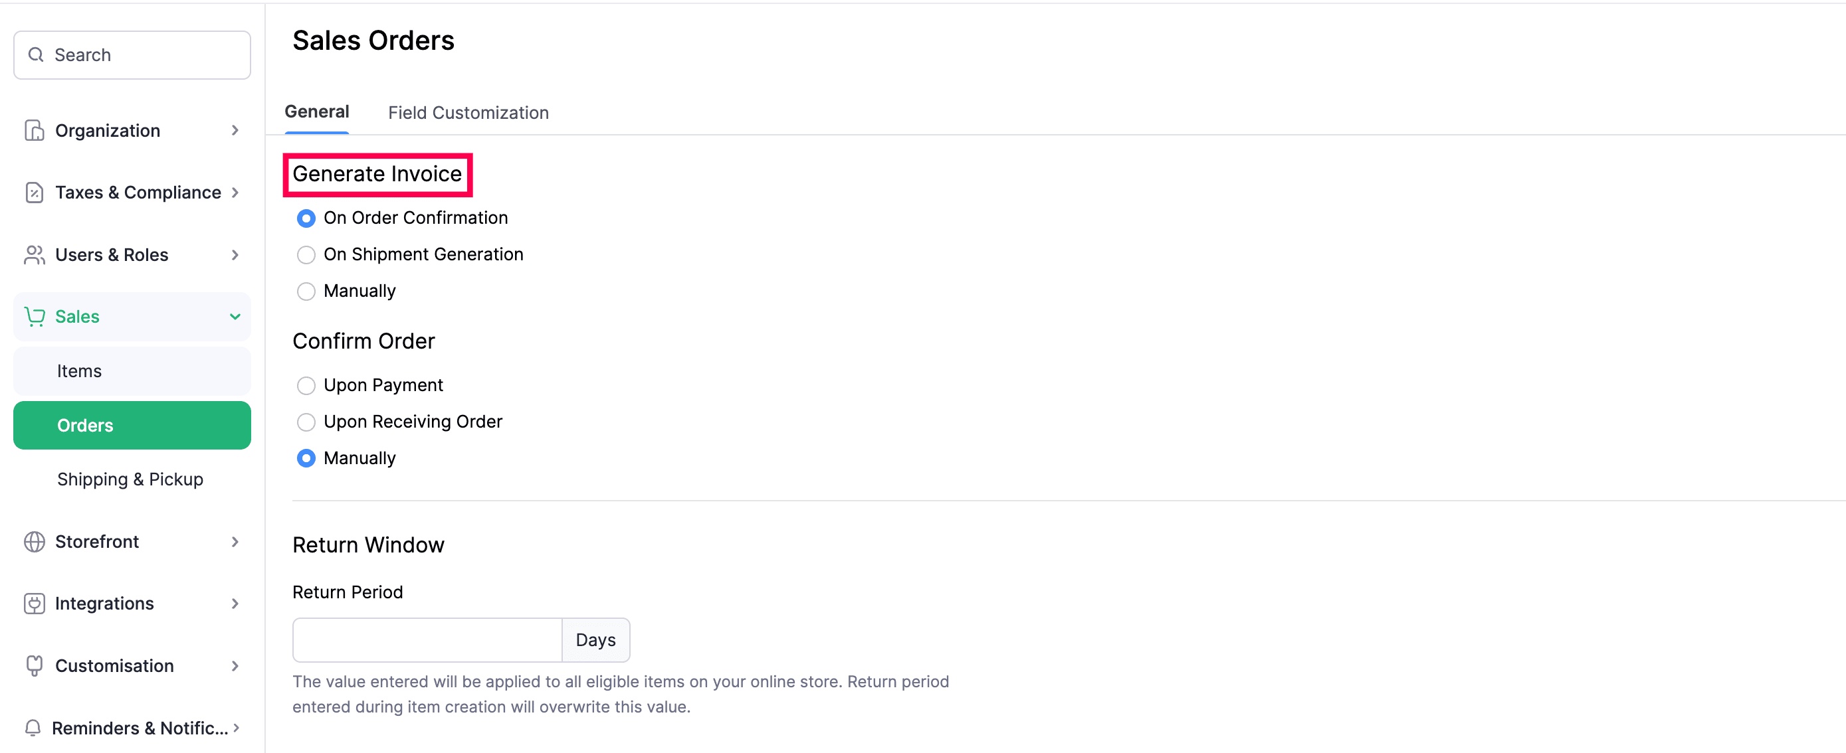Image resolution: width=1846 pixels, height=753 pixels.
Task: Collapse the Sales section
Action: 235,316
